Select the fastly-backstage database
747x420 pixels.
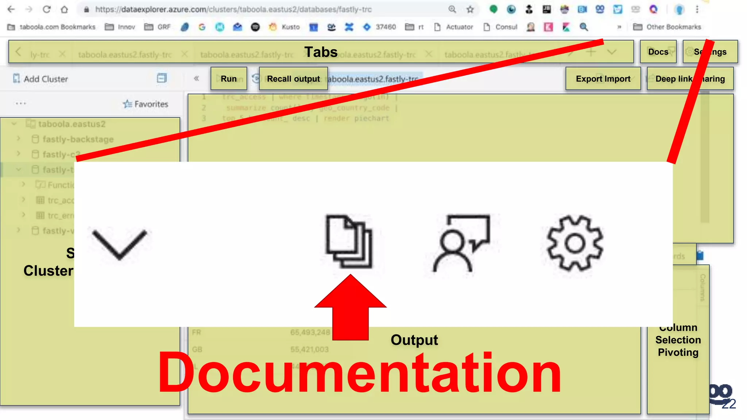[78, 139]
